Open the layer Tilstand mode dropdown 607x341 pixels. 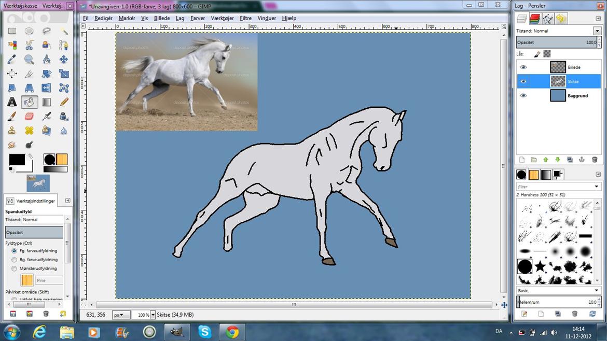pyautogui.click(x=597, y=31)
